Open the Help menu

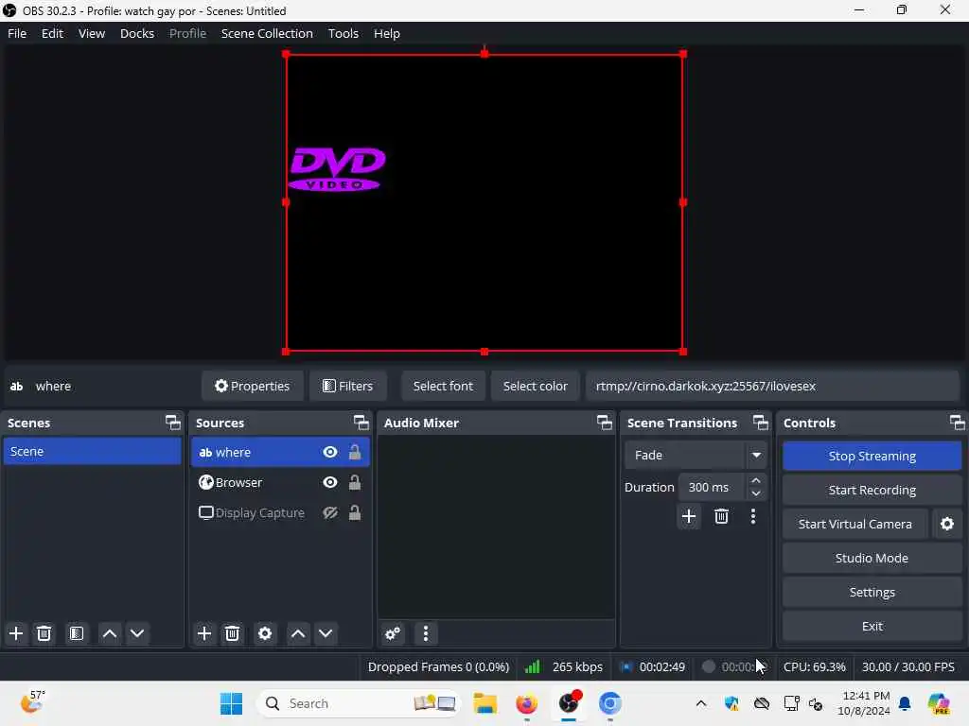click(386, 33)
